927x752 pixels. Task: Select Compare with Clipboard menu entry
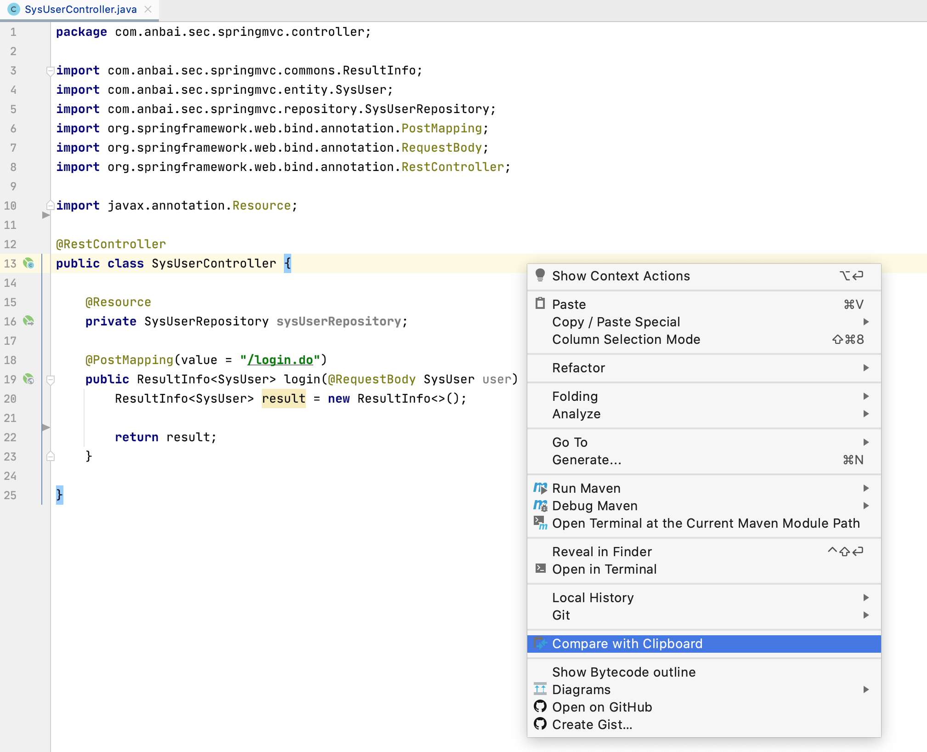coord(627,644)
